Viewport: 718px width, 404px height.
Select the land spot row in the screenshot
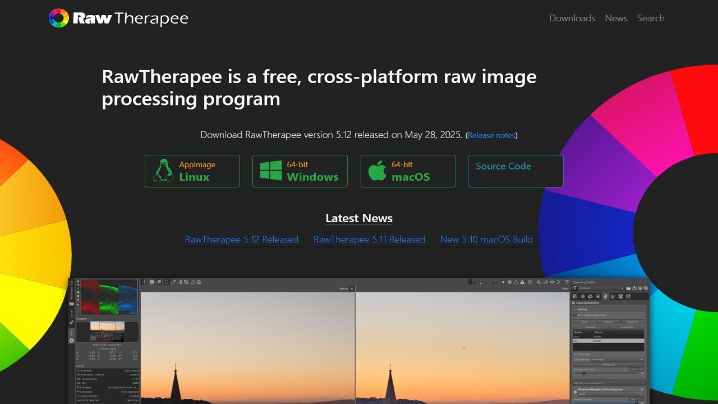tap(609, 337)
